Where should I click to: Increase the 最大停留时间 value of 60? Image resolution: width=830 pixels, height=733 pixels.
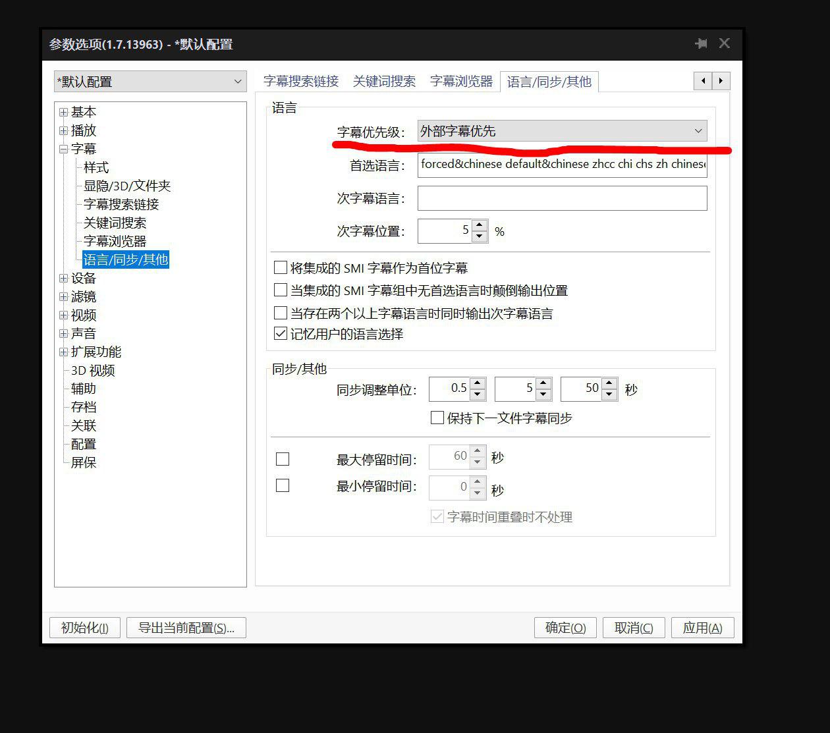click(478, 452)
